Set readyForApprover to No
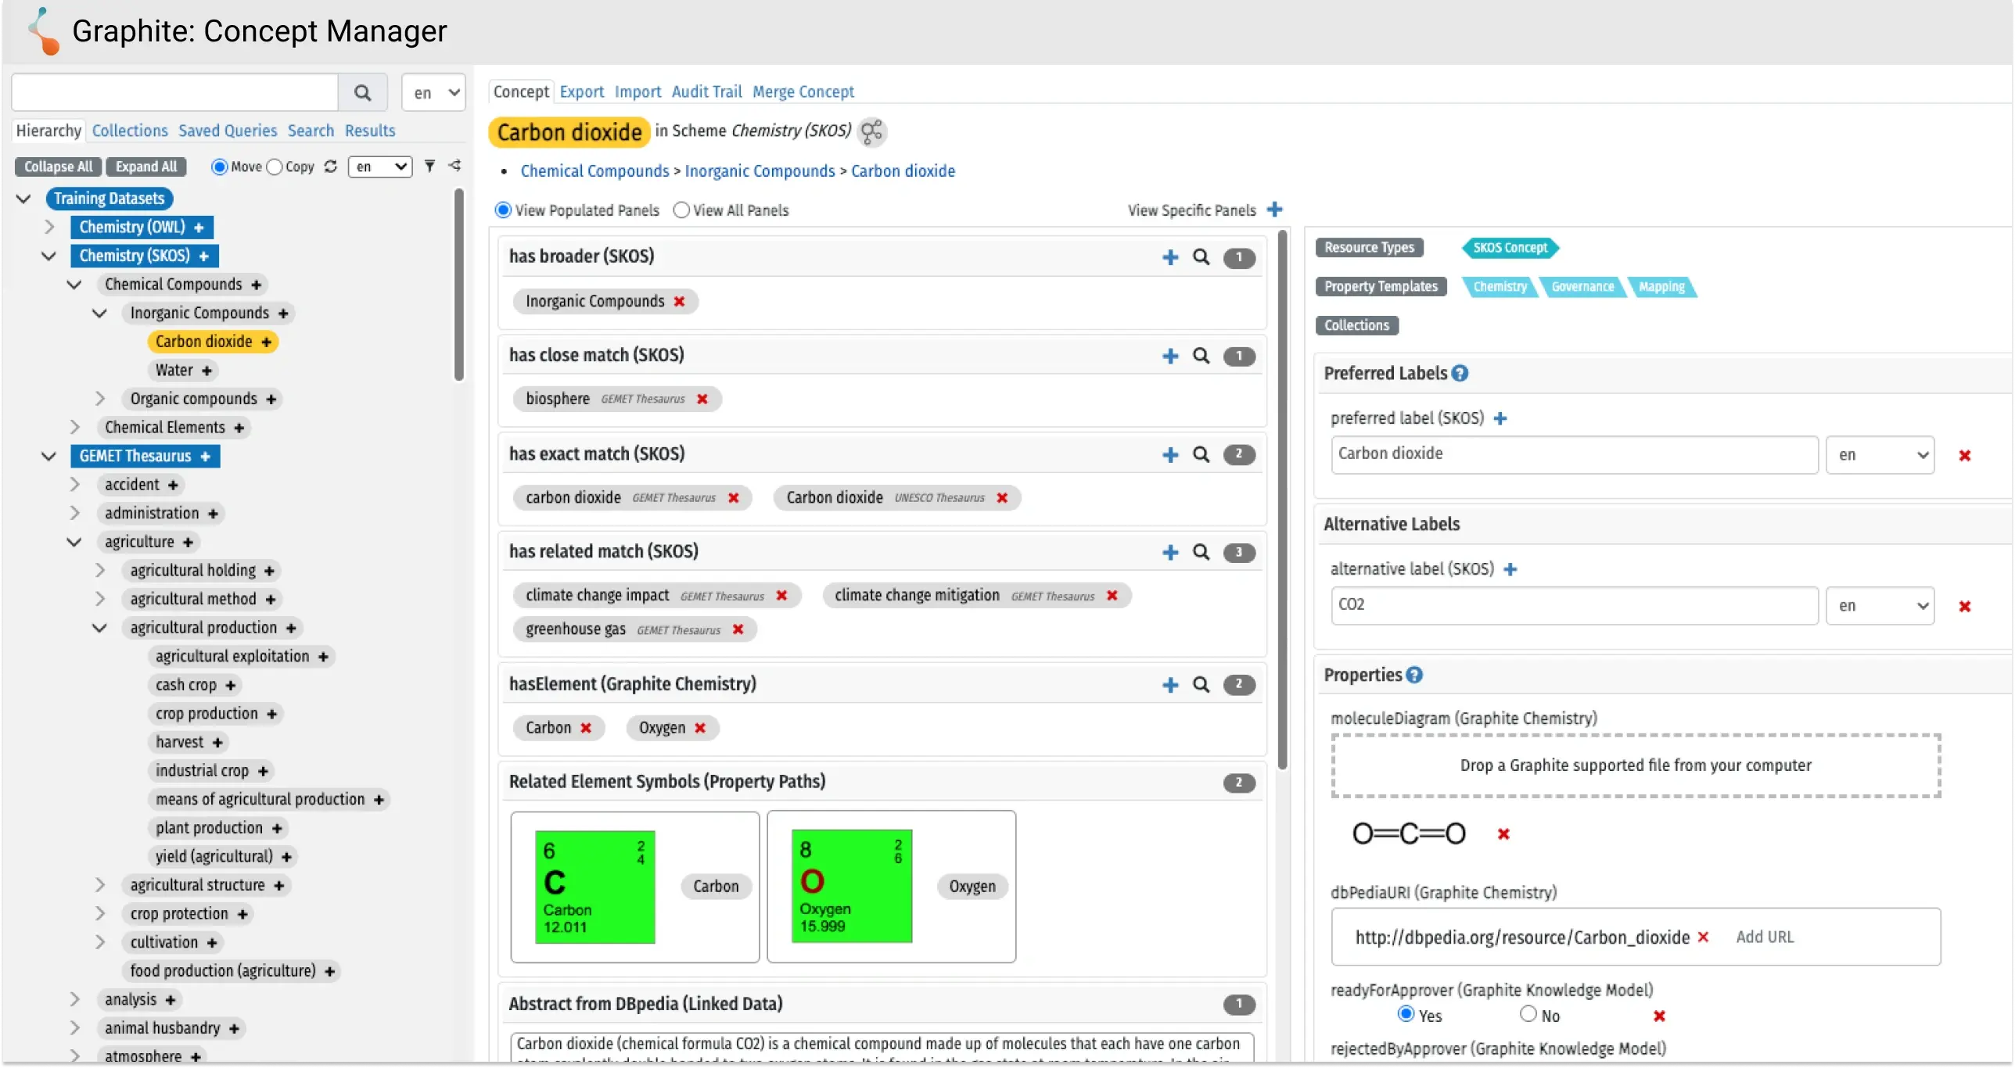 (x=1528, y=1014)
